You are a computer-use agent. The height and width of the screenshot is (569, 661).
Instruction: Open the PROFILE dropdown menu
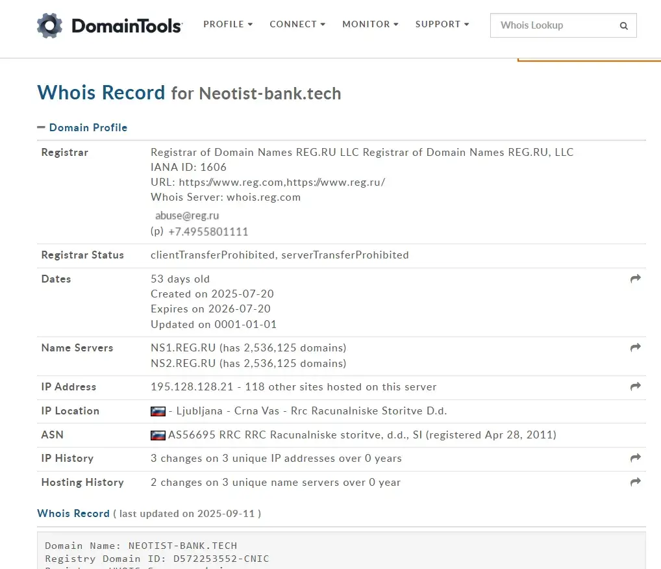(x=228, y=25)
